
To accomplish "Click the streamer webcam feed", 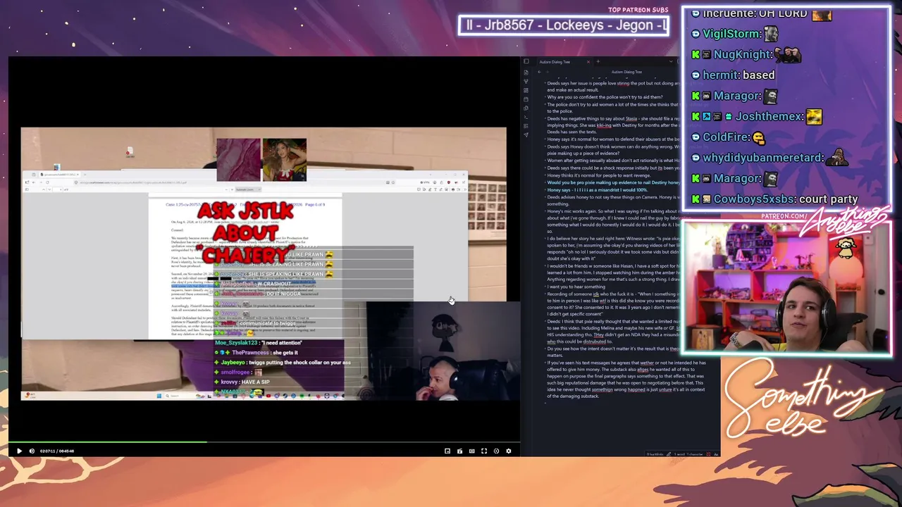I will click(x=786, y=287).
